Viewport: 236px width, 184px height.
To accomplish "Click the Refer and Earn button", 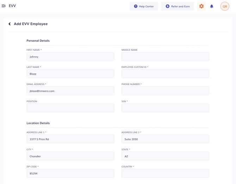I will click(x=178, y=6).
